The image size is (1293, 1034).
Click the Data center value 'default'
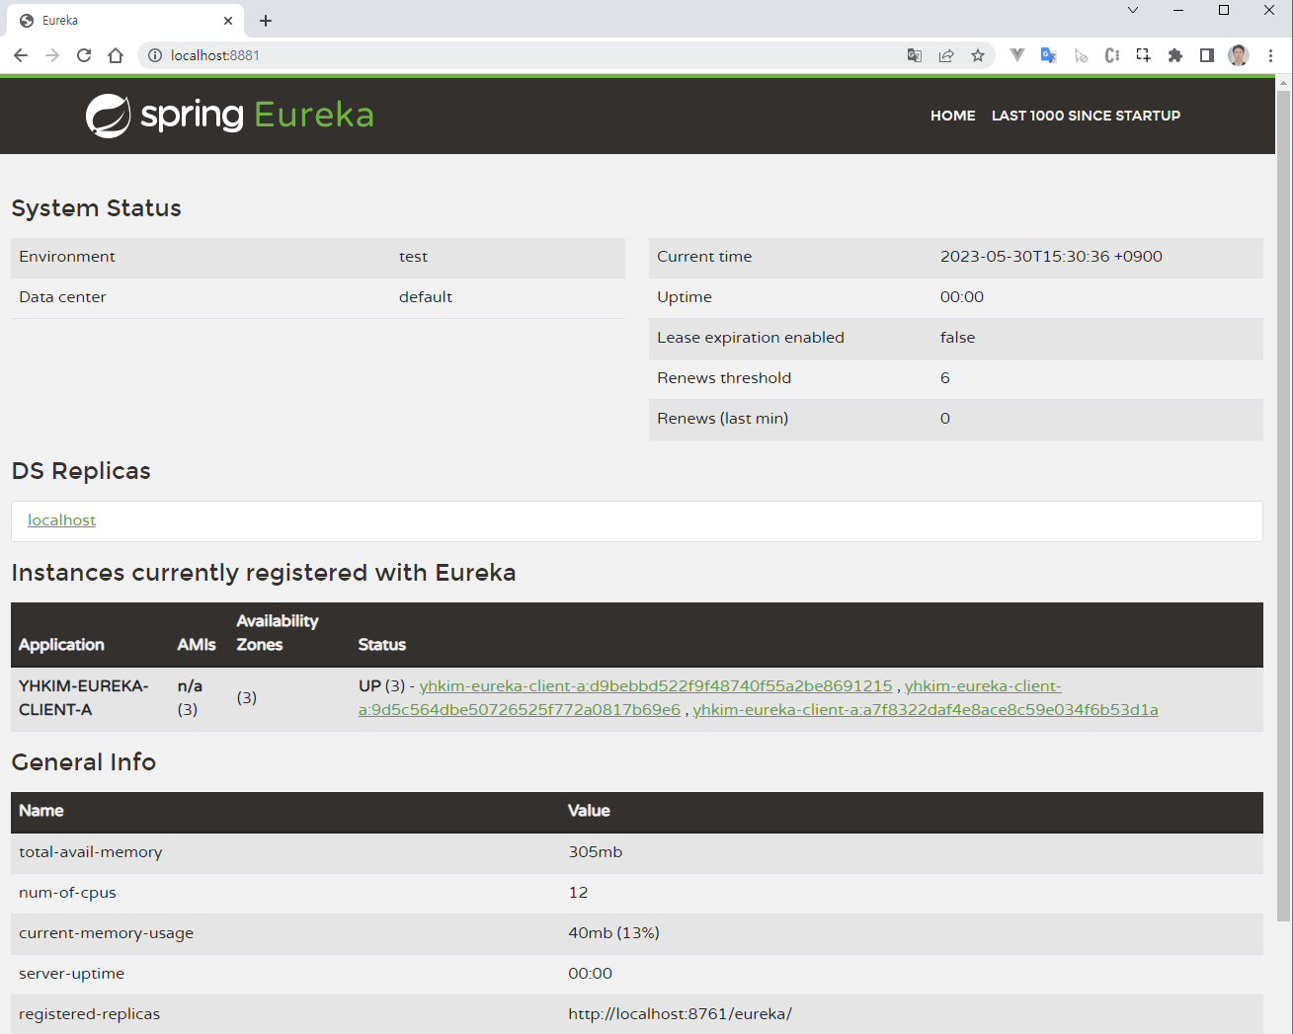point(426,297)
